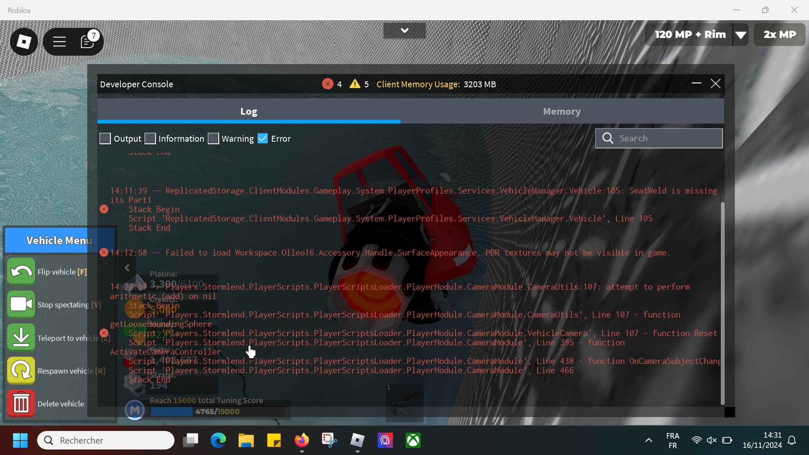Switch to the Memory tab

(562, 111)
